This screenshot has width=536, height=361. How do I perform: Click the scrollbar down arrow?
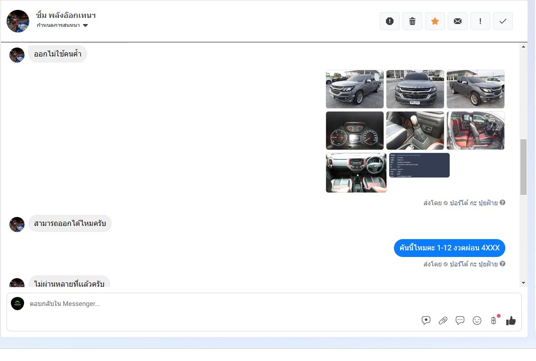point(523,282)
